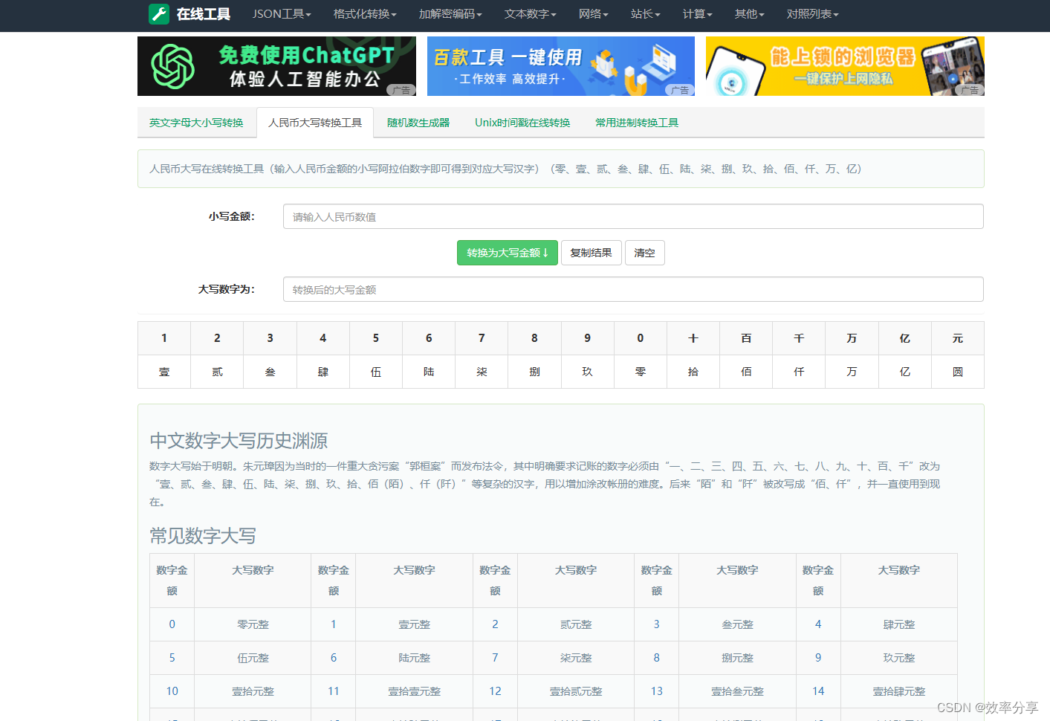Image resolution: width=1050 pixels, height=721 pixels.
Task: Expand the 格式化转换 dropdown menu
Action: point(365,14)
